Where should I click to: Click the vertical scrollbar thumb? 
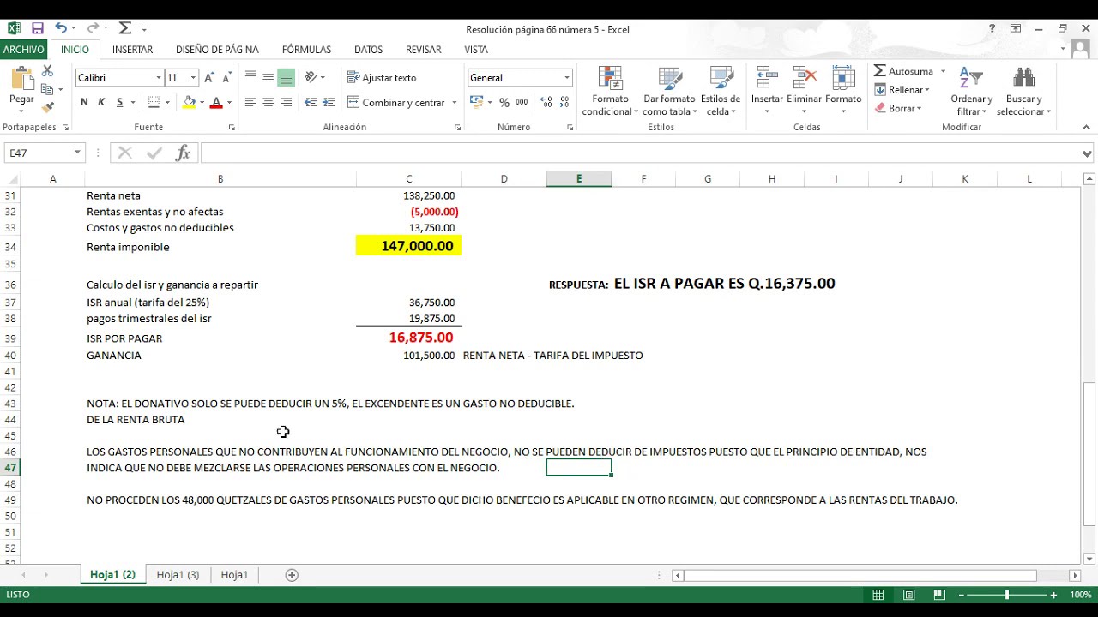(x=1089, y=453)
